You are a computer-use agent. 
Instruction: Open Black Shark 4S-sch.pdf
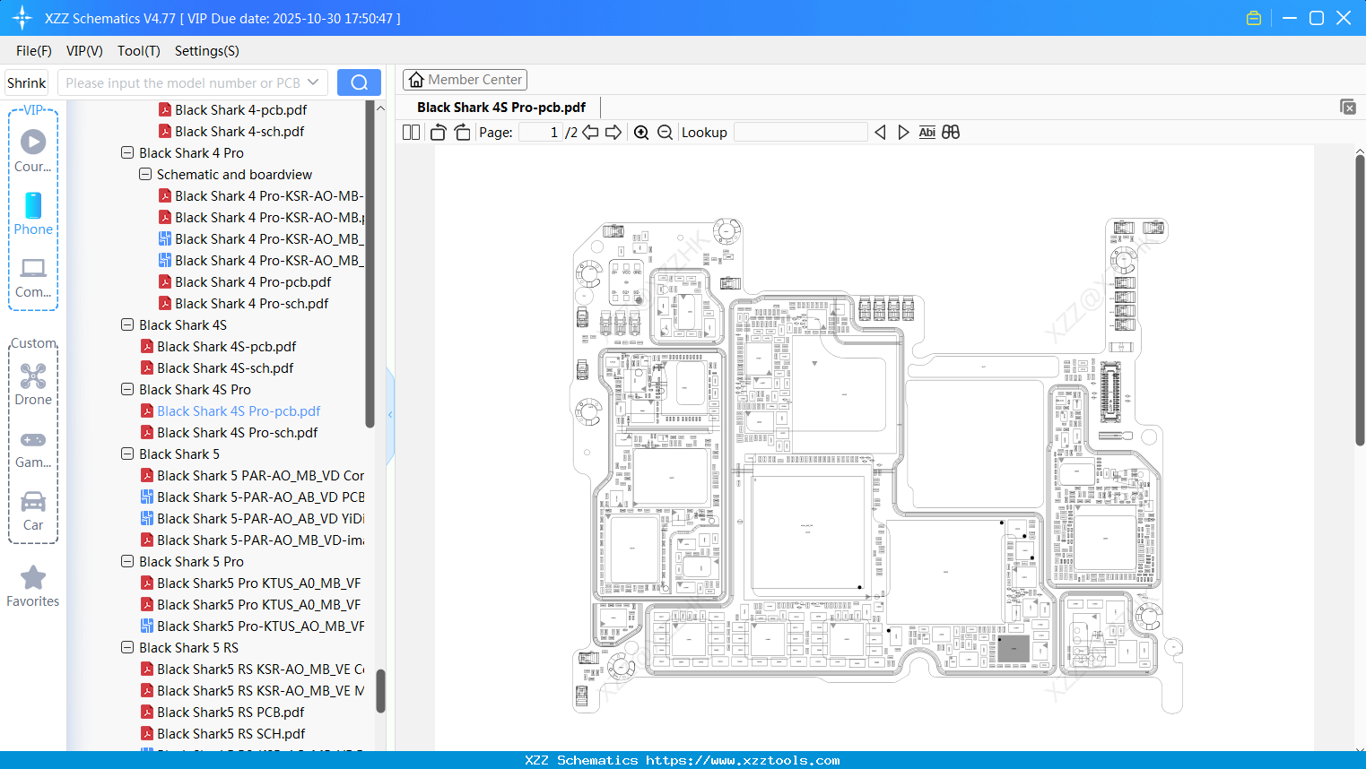pyautogui.click(x=225, y=368)
